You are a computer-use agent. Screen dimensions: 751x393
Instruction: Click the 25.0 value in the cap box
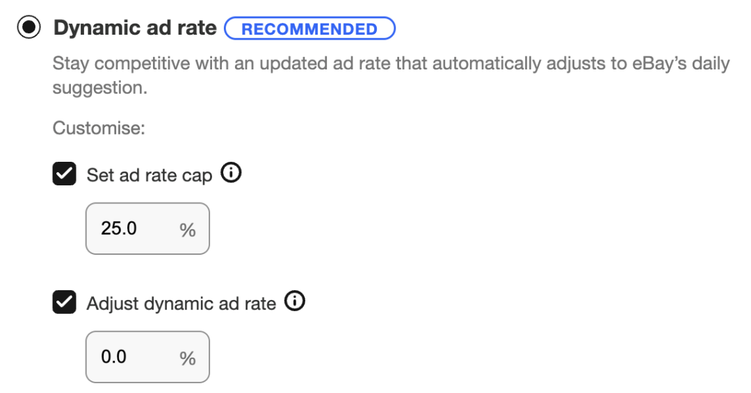(x=119, y=228)
